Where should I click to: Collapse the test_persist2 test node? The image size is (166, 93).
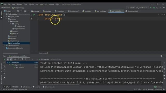click(x=10, y=65)
